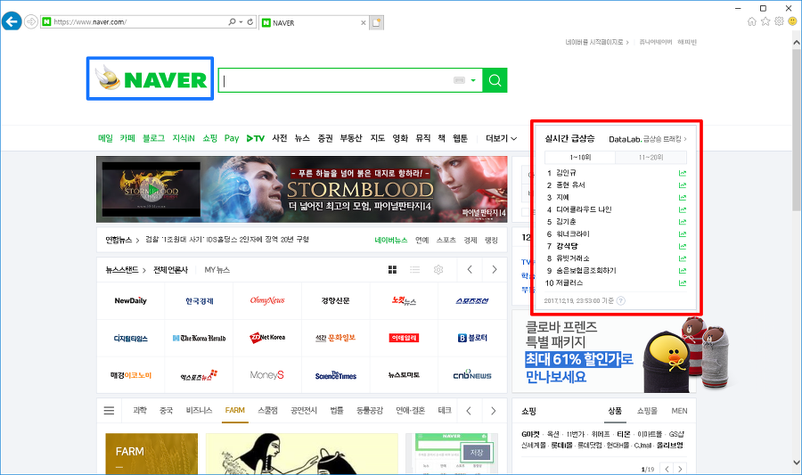Click the trend graph icon for 저글러스
Viewport: 802px width, 475px height.
click(683, 283)
